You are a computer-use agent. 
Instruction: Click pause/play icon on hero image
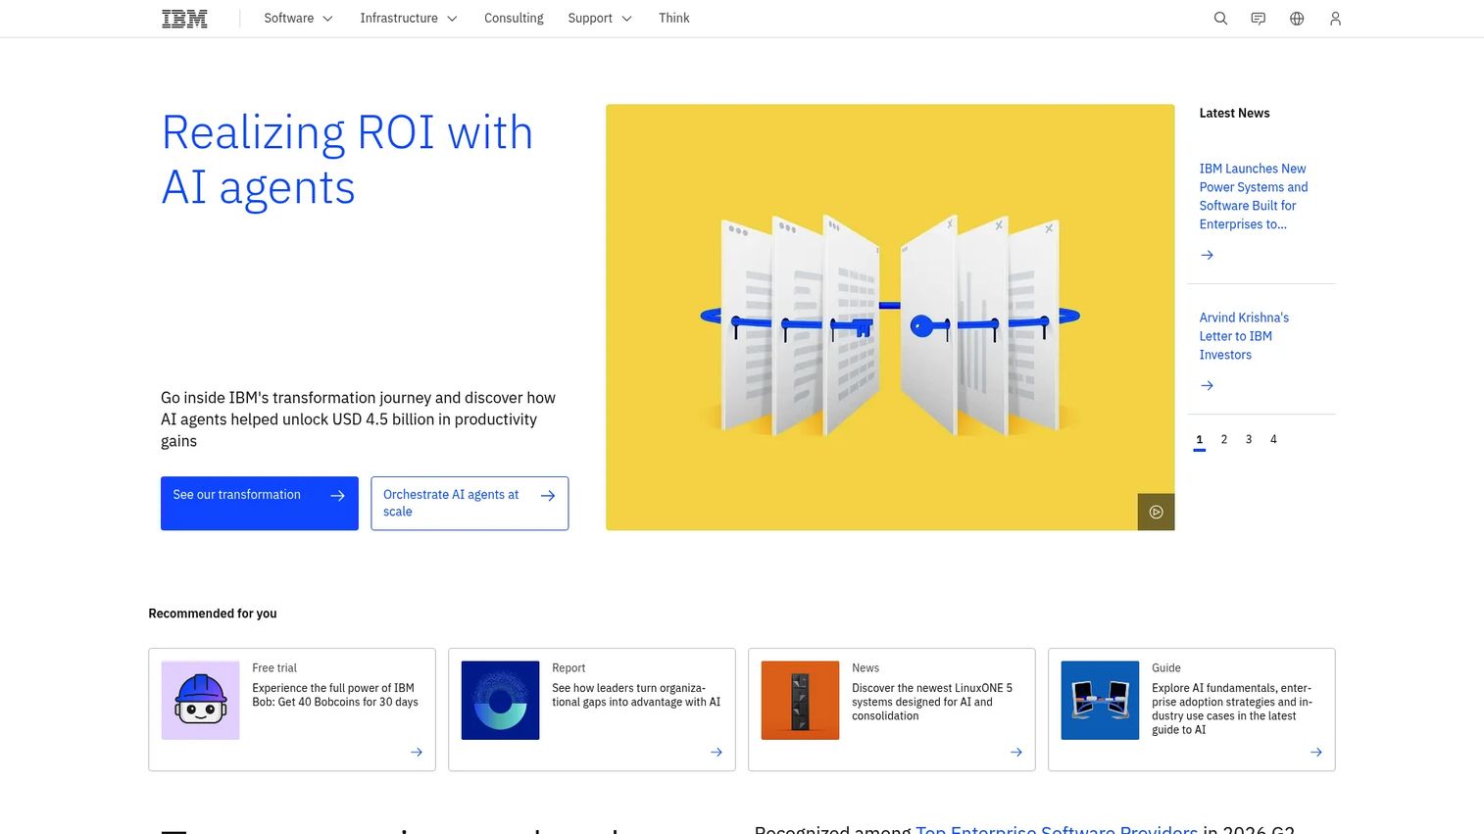[1156, 512]
